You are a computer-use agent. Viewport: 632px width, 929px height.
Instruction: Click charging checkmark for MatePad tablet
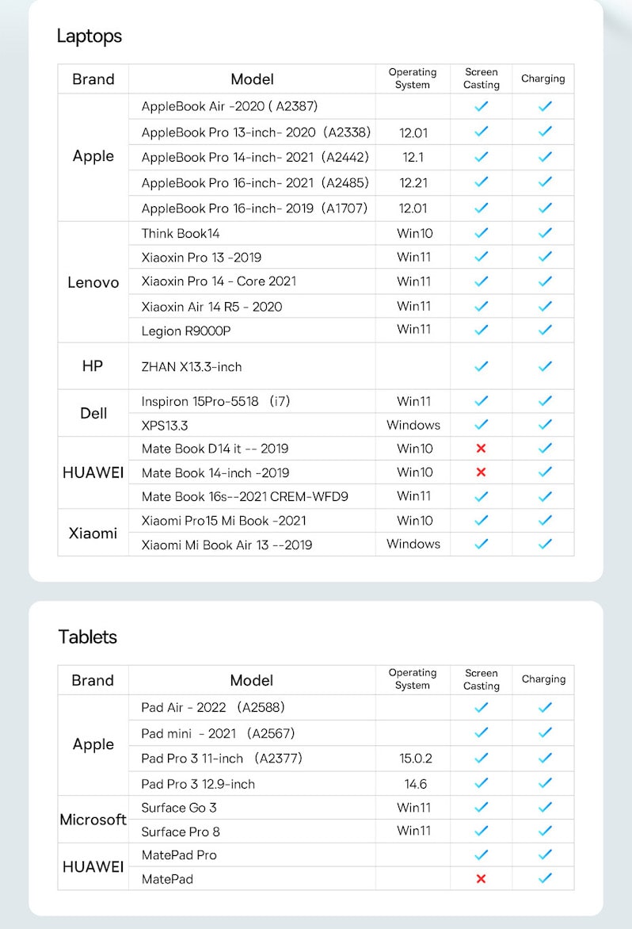pyautogui.click(x=545, y=878)
